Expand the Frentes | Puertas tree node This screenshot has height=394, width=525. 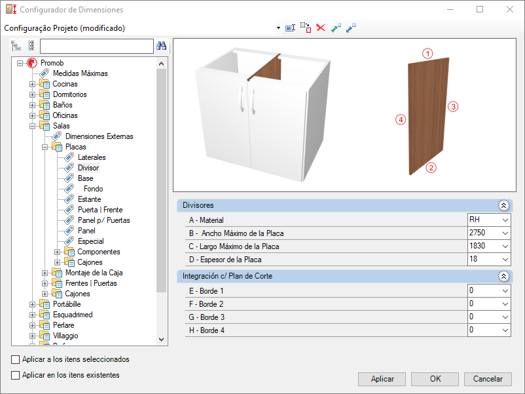coord(45,283)
